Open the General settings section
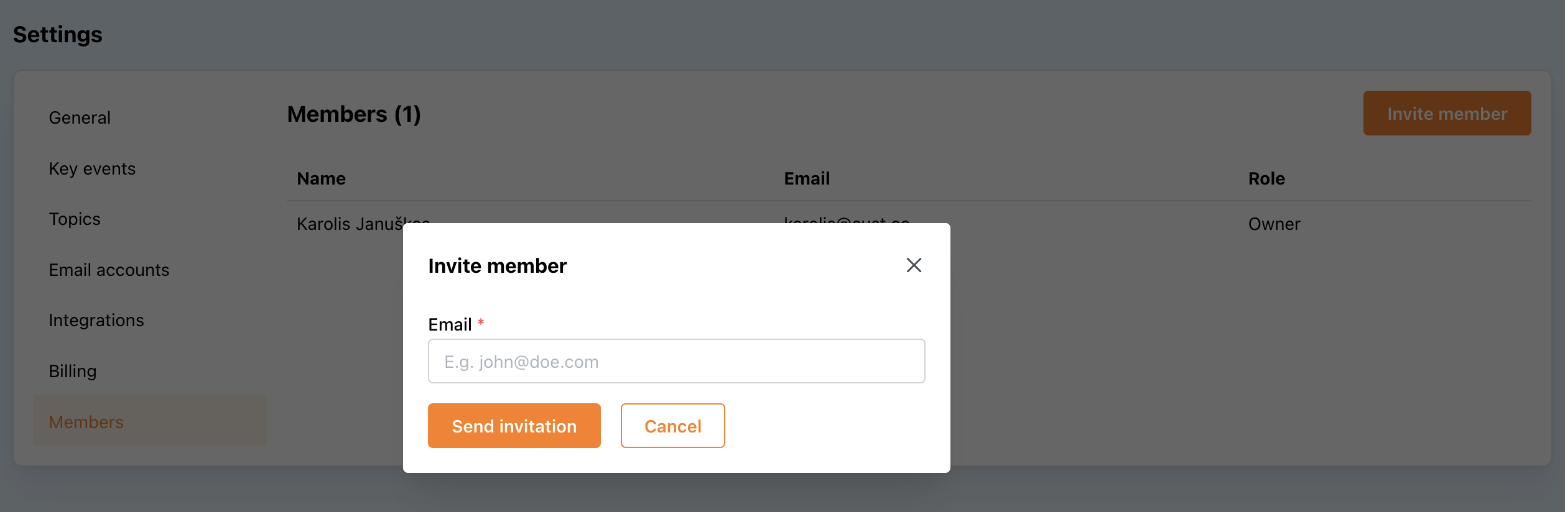 [x=80, y=117]
